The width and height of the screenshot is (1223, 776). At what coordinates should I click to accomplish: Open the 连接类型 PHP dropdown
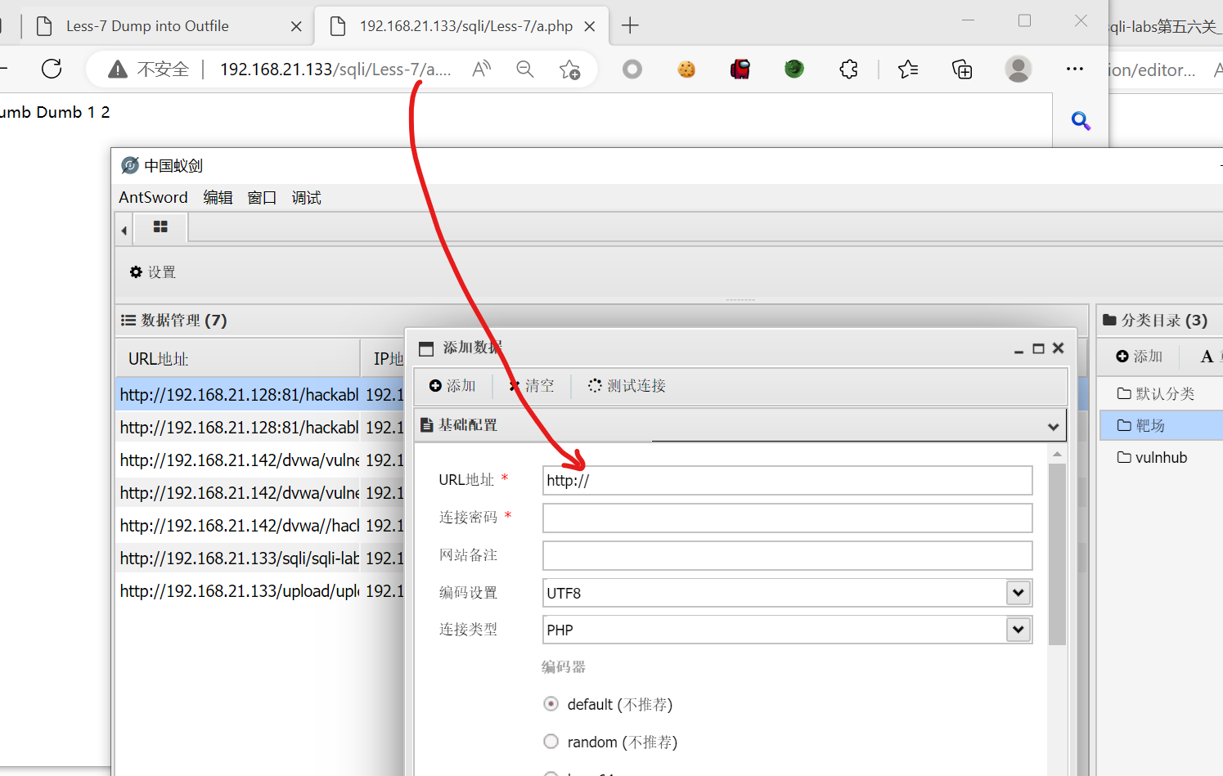(1018, 630)
